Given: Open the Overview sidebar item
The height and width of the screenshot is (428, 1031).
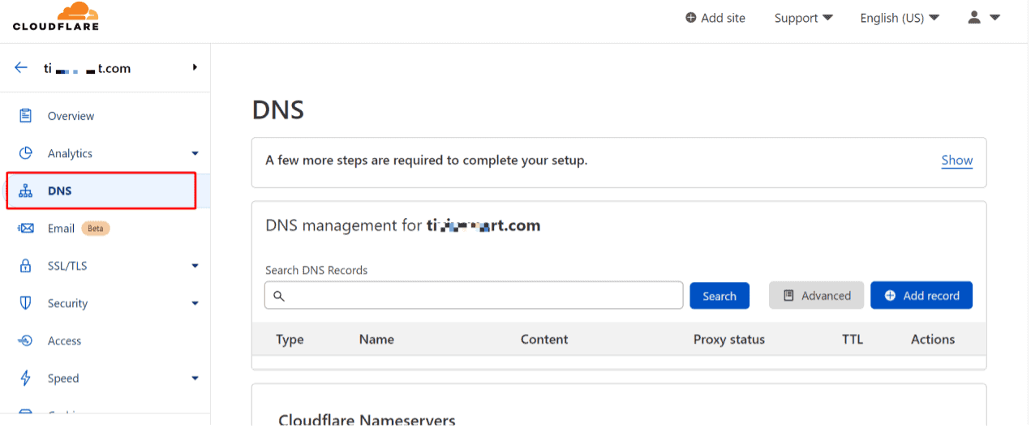Looking at the screenshot, I should pyautogui.click(x=71, y=116).
